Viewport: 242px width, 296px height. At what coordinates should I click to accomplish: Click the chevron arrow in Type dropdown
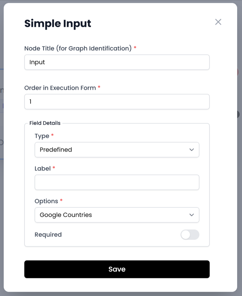pyautogui.click(x=192, y=150)
